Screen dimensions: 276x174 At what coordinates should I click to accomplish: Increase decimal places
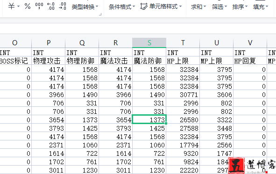pos(51,6)
